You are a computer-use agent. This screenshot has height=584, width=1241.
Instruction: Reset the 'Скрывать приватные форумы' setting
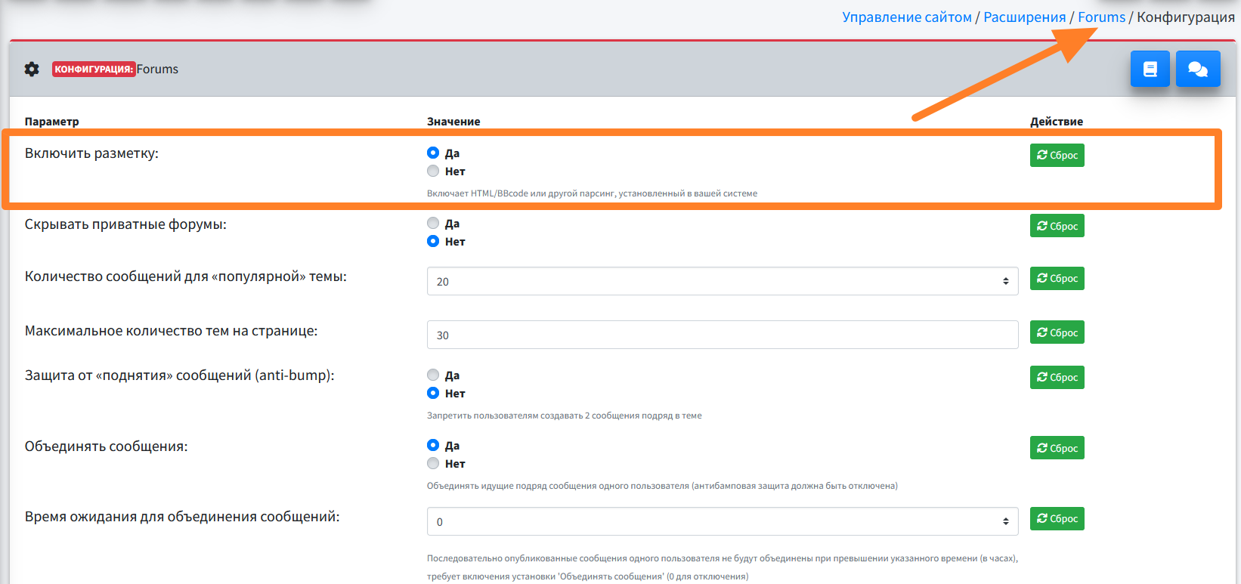[1057, 226]
